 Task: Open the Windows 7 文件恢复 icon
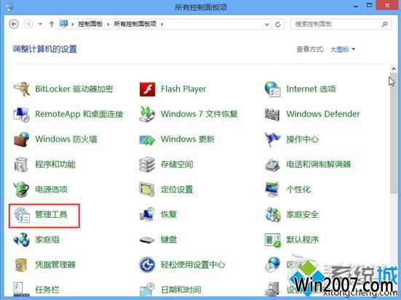click(x=147, y=114)
